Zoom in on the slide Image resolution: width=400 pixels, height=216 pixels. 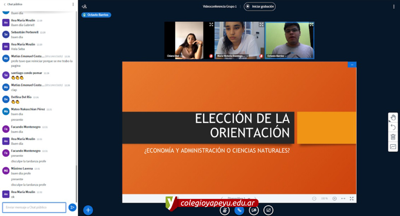(334, 199)
